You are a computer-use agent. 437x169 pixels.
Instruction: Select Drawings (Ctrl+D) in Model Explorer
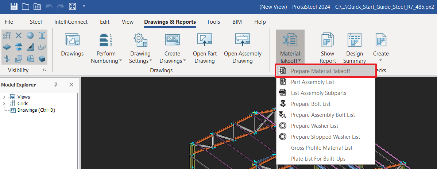(36, 110)
